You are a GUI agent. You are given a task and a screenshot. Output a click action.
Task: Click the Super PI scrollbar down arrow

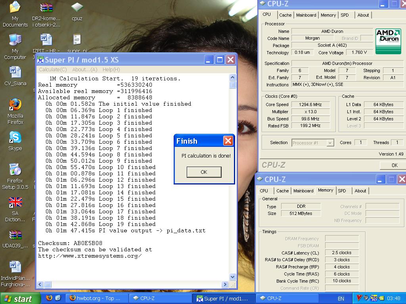point(232,277)
